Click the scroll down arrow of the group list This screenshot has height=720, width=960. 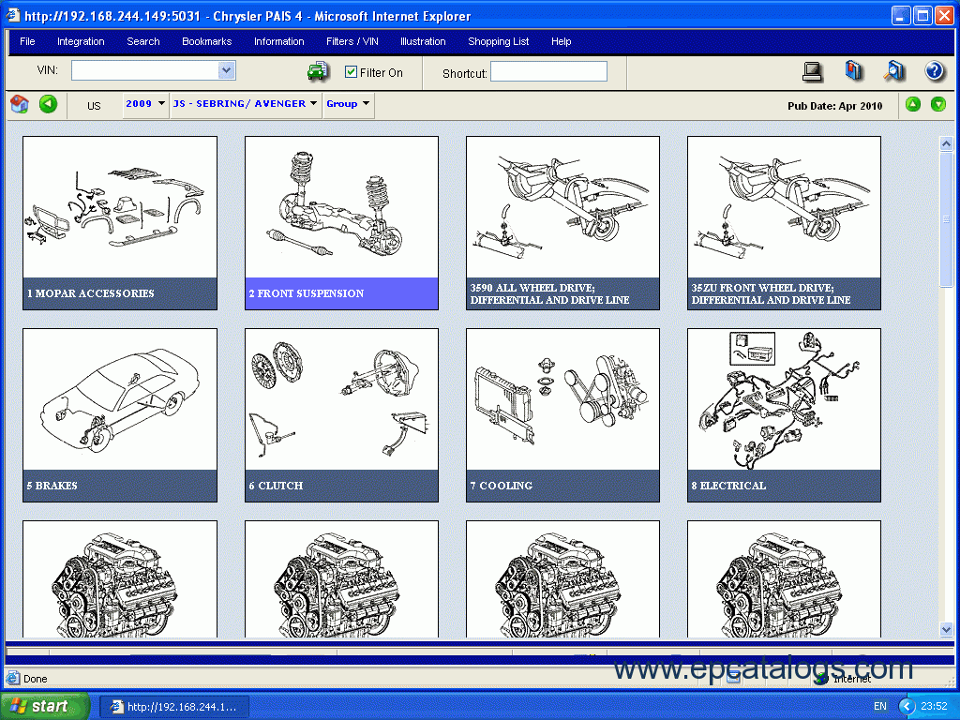point(946,629)
